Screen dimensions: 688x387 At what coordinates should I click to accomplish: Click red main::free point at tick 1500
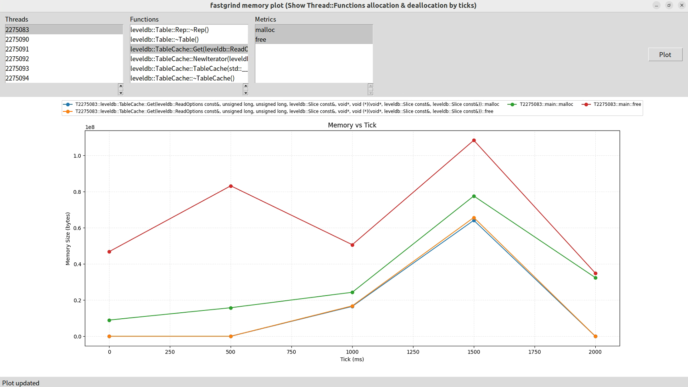pos(474,141)
